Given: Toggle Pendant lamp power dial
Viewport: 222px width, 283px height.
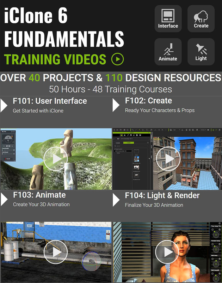Looking at the screenshot, I should pyautogui.click(x=216, y=249).
